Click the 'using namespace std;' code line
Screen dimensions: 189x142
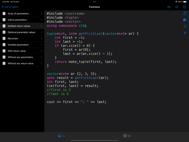[x=66, y=26]
